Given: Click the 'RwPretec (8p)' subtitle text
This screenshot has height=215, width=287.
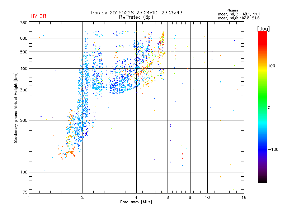Looking at the screenshot, I should tap(136, 17).
